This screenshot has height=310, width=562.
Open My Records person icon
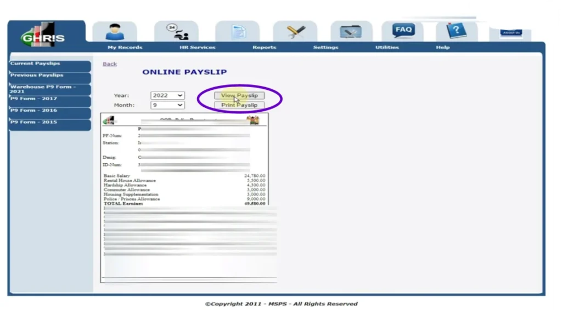[x=115, y=32]
